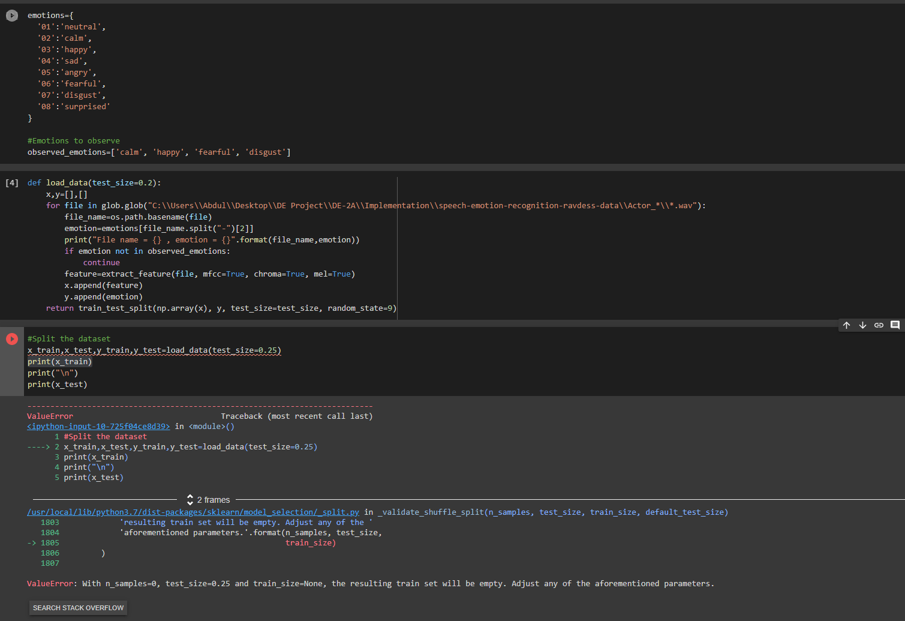
Task: Run the dataset splitting cell
Action: [x=11, y=338]
